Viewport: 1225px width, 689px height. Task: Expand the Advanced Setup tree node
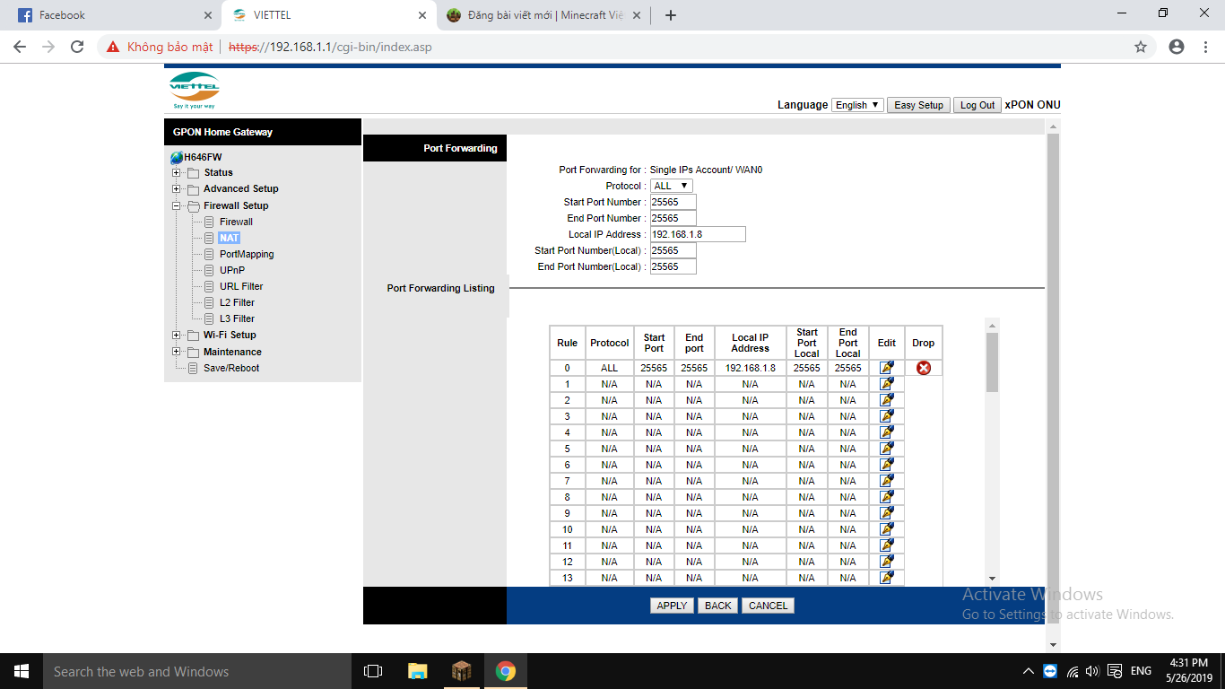[x=177, y=188]
